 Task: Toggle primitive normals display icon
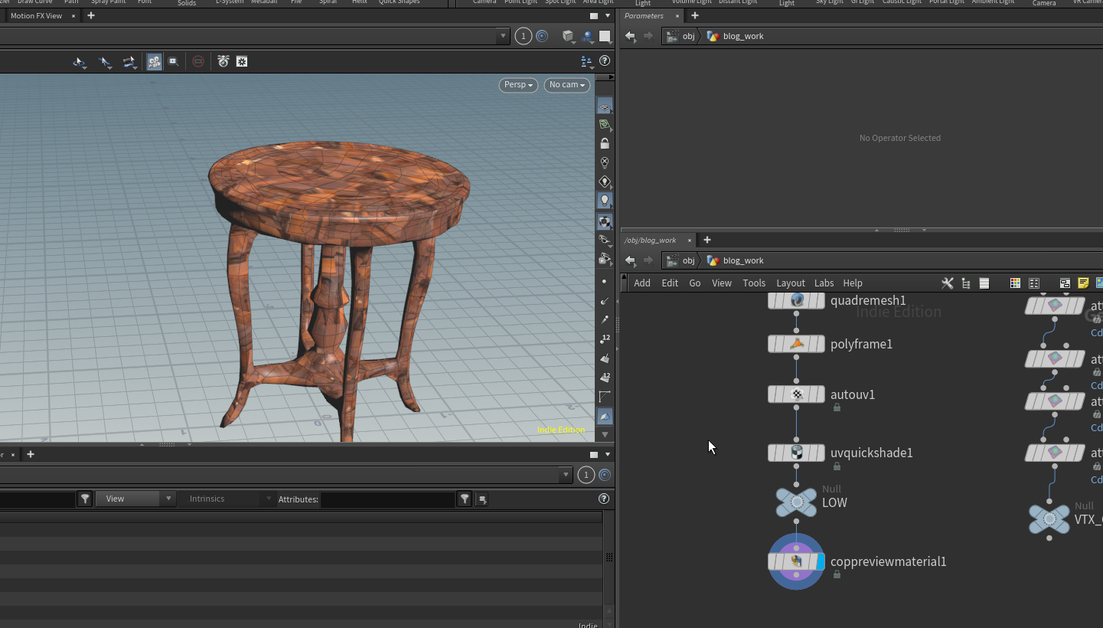coord(605,358)
